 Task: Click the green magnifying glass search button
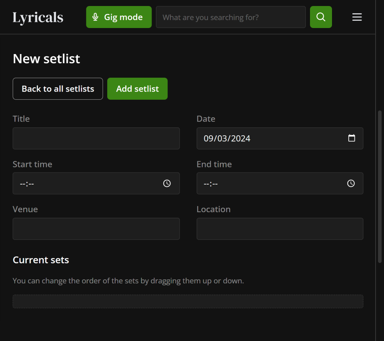click(x=321, y=17)
